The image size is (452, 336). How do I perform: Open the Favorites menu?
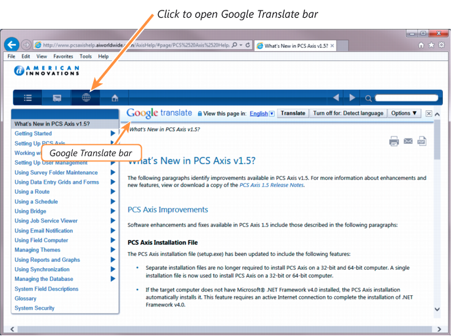pos(63,56)
